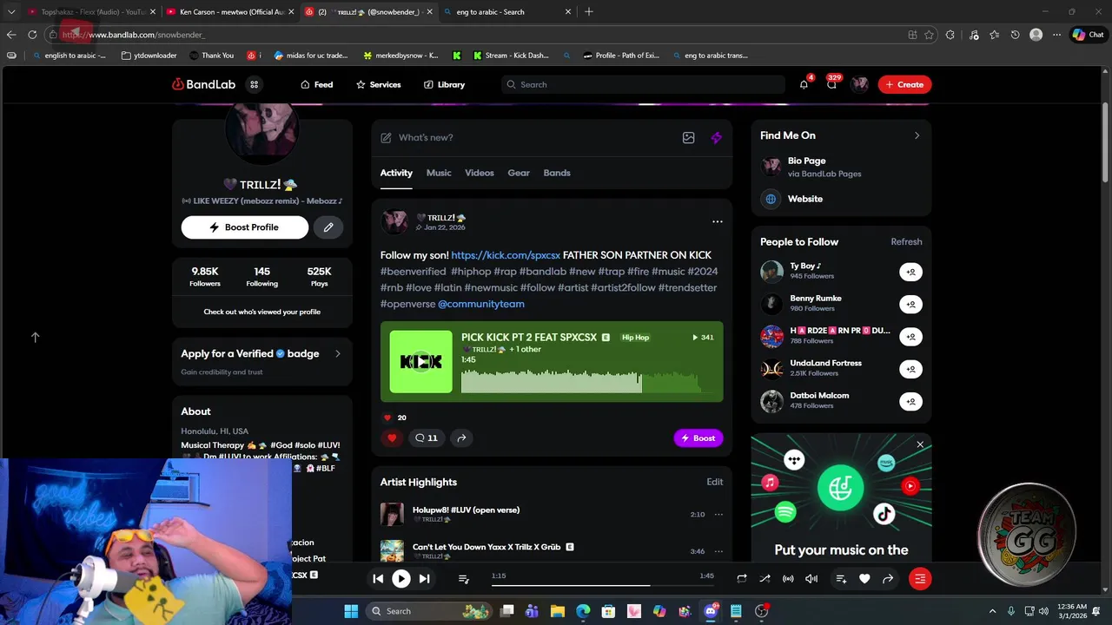Open more options for Can't Let You Down track
The width and height of the screenshot is (1112, 625).
[718, 551]
